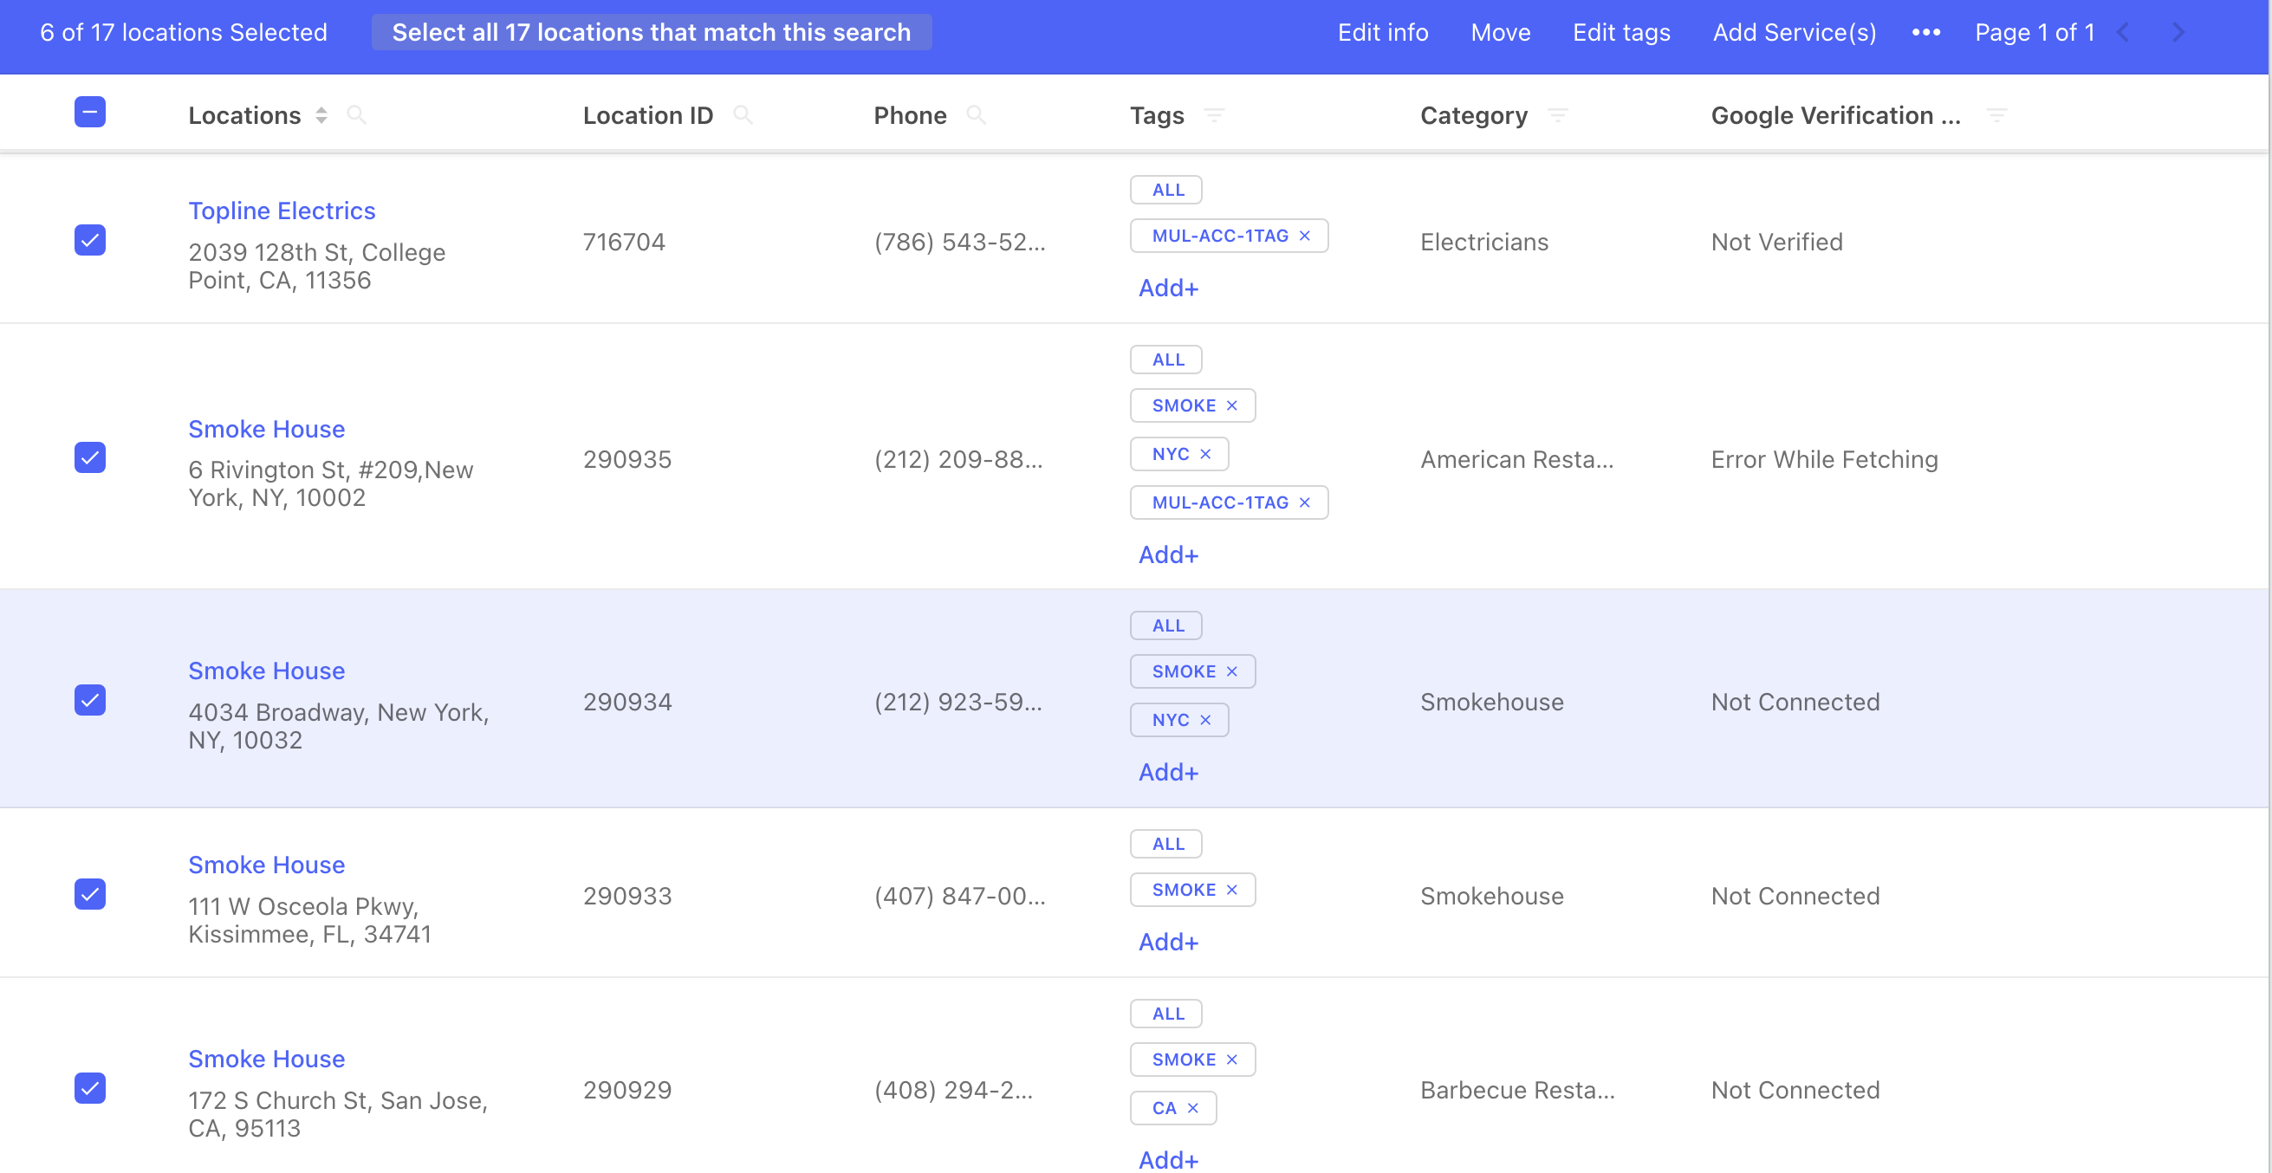
Task: Click Add Service(s) action
Action: pos(1794,33)
